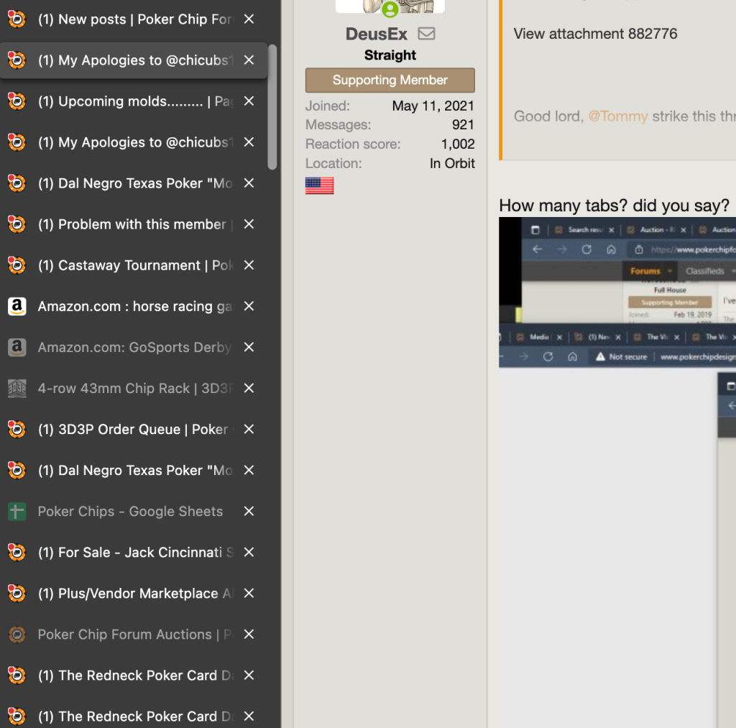The height and width of the screenshot is (728, 736).
Task: Click the vertical tab list scrollbar
Action: pos(272,107)
